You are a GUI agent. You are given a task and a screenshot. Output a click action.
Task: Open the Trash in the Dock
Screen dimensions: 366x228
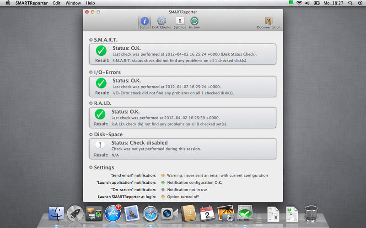(311, 212)
